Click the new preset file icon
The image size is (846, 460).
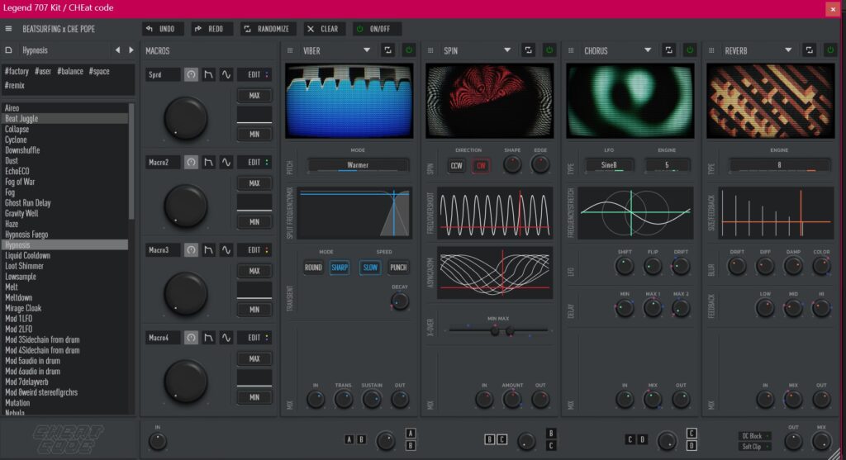(x=9, y=50)
